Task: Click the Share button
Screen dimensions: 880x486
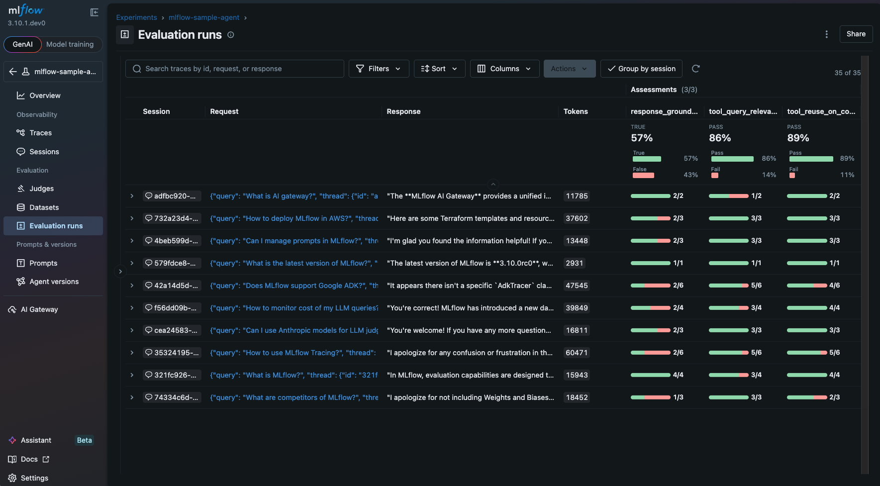Action: 856,34
